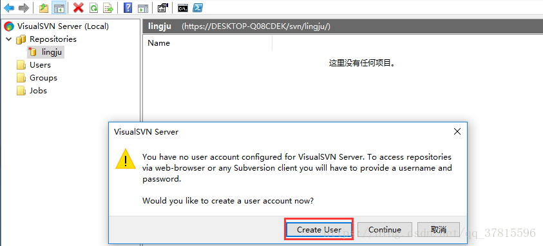Click the 这里没有任何项目 empty list message
Image resolution: width=543 pixels, height=246 pixels.
tap(362, 63)
